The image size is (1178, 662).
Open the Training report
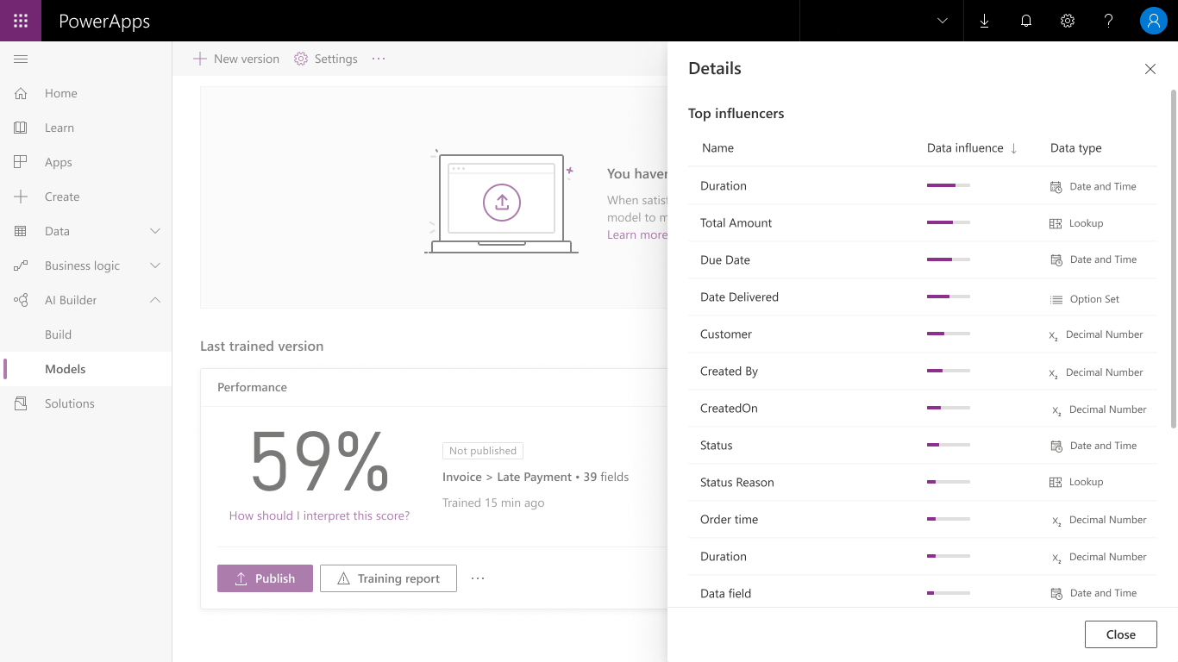[x=388, y=578]
